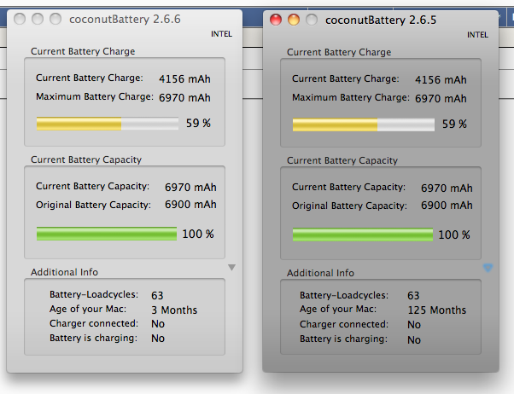The height and width of the screenshot is (394, 514).
Task: Click green 100 % capacity bar in 2.6.6 window
Action: 107,234
